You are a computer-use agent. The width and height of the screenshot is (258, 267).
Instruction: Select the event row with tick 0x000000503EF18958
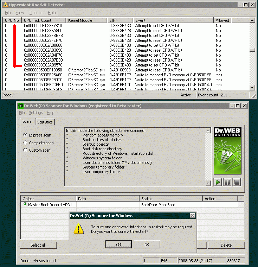(x=126, y=70)
